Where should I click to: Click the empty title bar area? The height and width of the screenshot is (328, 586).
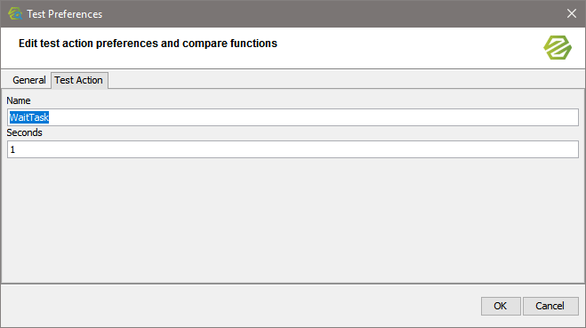click(333, 14)
